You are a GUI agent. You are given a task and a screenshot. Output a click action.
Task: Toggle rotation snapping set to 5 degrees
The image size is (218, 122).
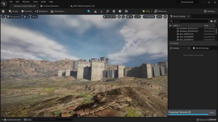[x=138, y=17]
